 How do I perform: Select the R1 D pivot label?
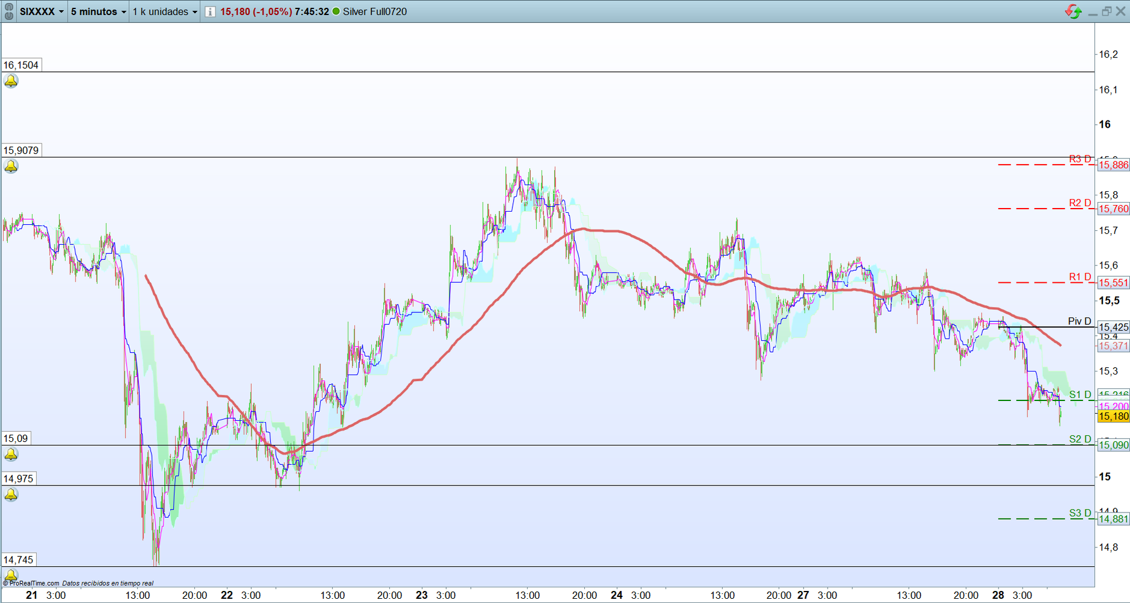[1080, 277]
